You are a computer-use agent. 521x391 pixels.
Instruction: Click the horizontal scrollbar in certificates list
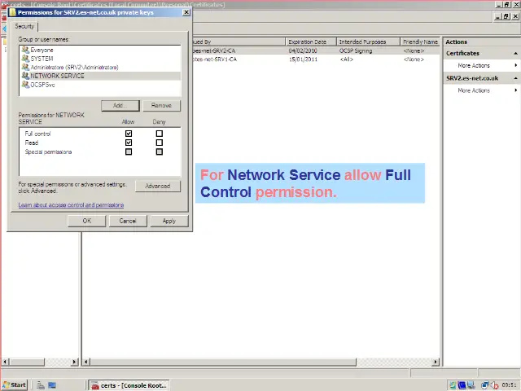tap(260, 362)
